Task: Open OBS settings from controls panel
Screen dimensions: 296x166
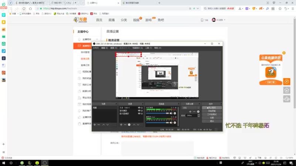Action: pyautogui.click(x=212, y=118)
